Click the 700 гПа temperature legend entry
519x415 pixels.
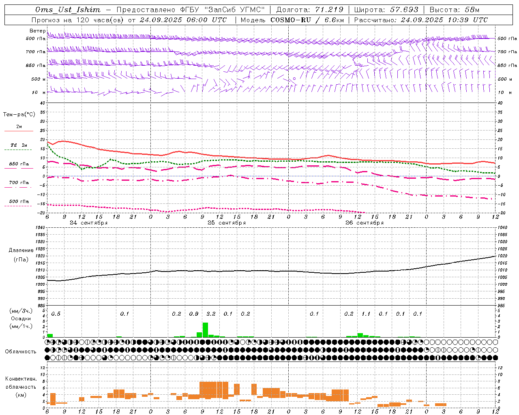tap(19, 183)
